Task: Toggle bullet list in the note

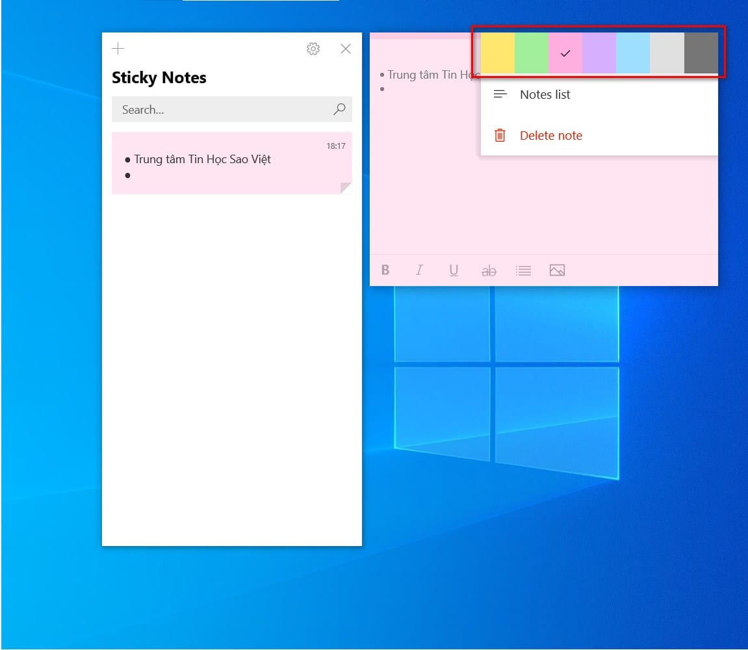Action: click(523, 270)
